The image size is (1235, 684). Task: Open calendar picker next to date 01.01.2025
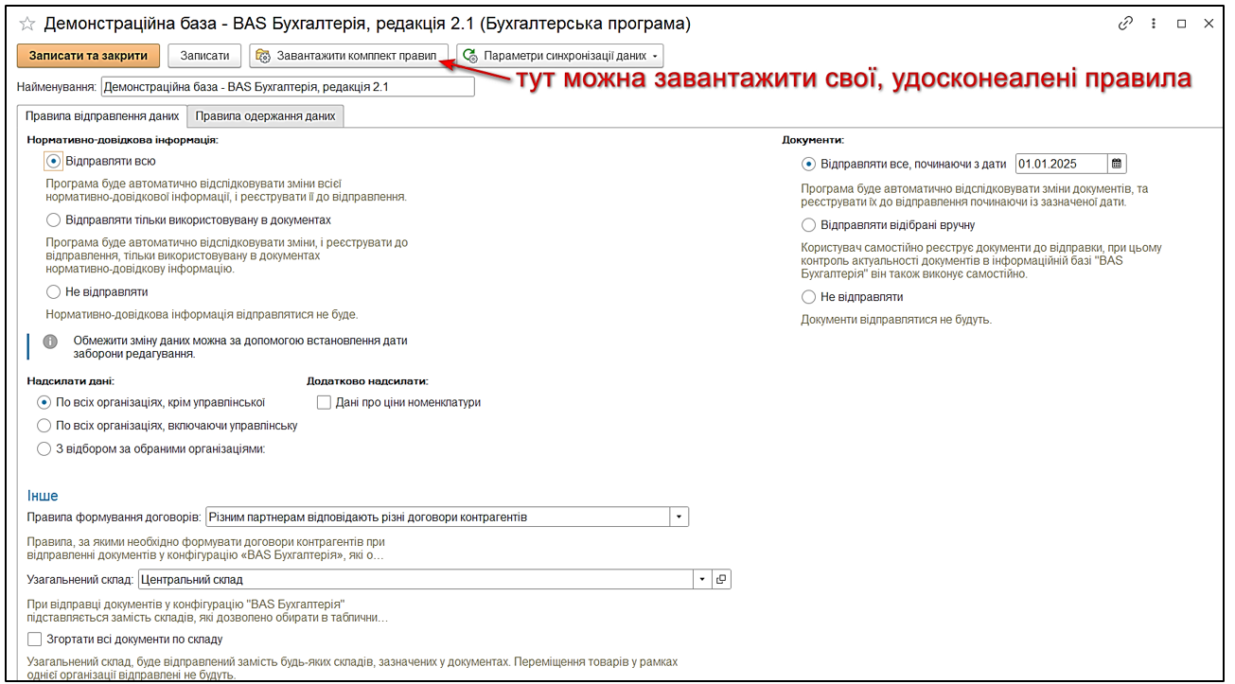tap(1118, 164)
